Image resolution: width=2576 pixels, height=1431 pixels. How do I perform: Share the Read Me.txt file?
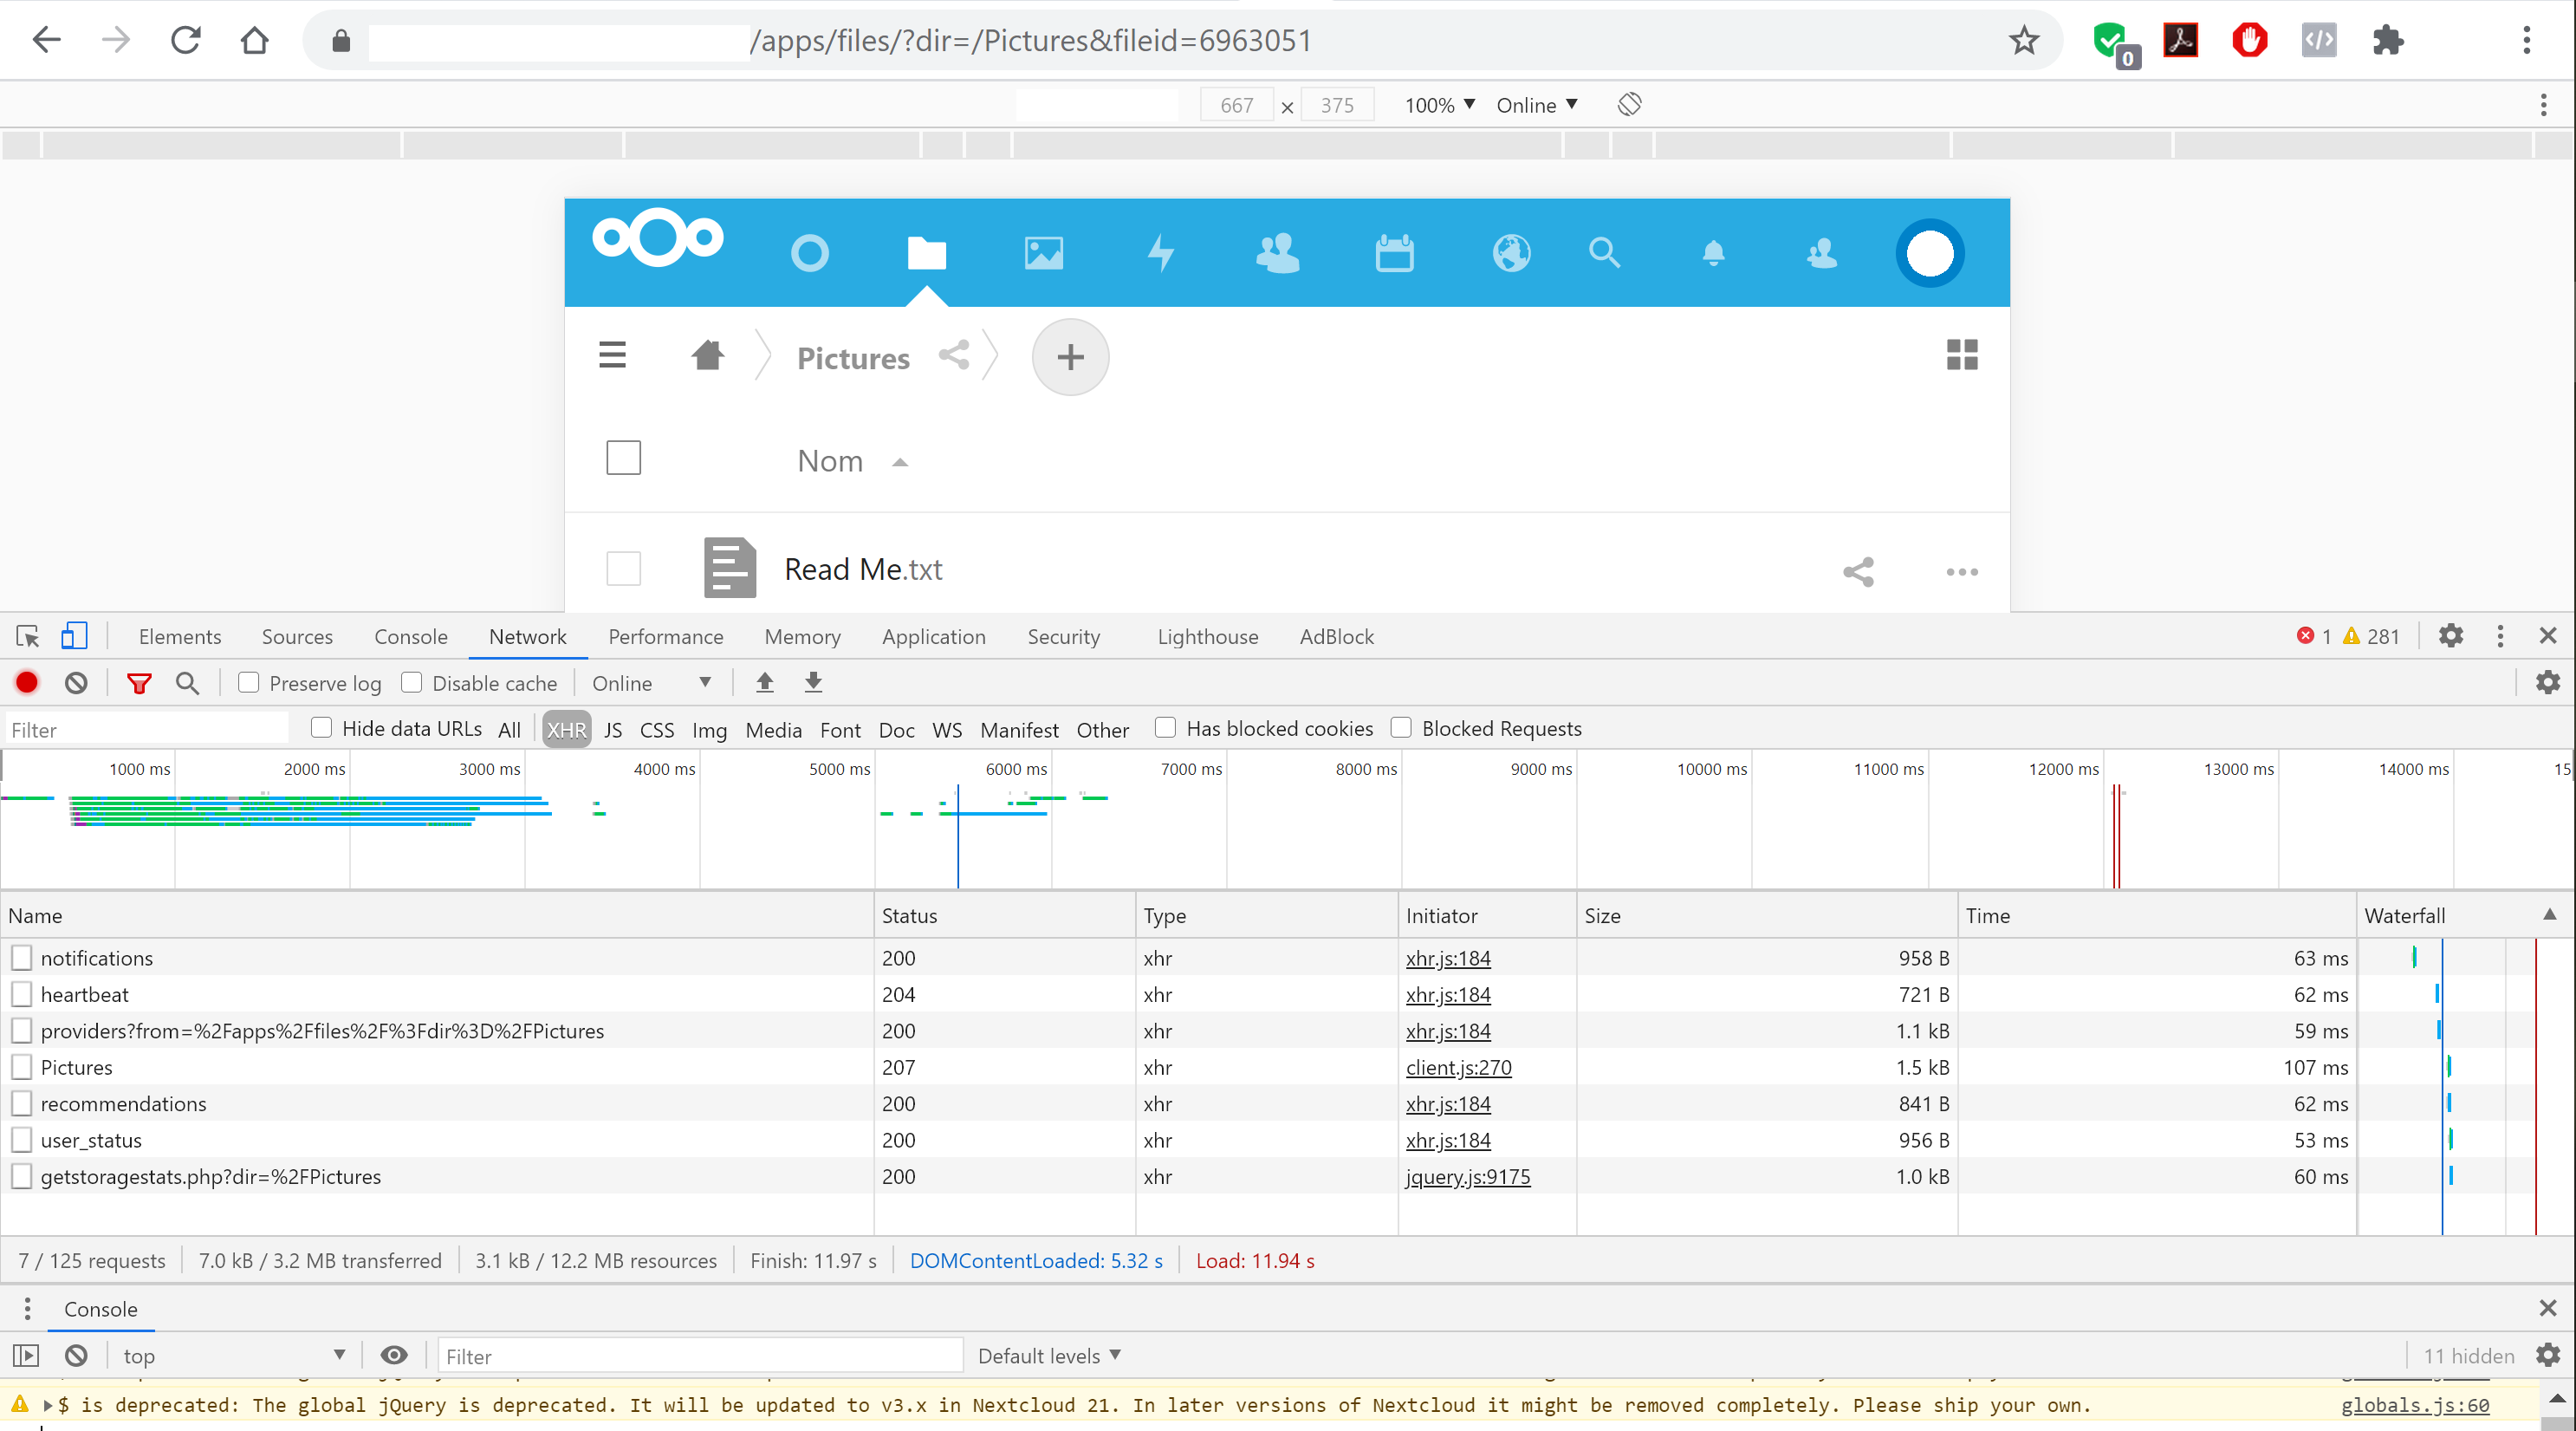tap(1858, 571)
